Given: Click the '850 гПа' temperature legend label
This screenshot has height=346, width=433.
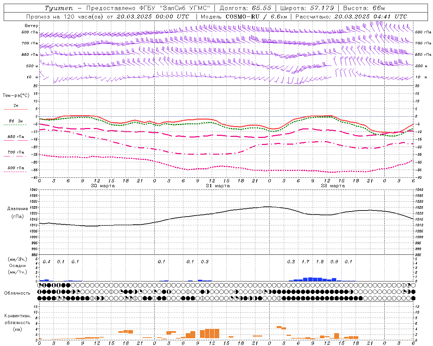Looking at the screenshot, I should (x=16, y=137).
